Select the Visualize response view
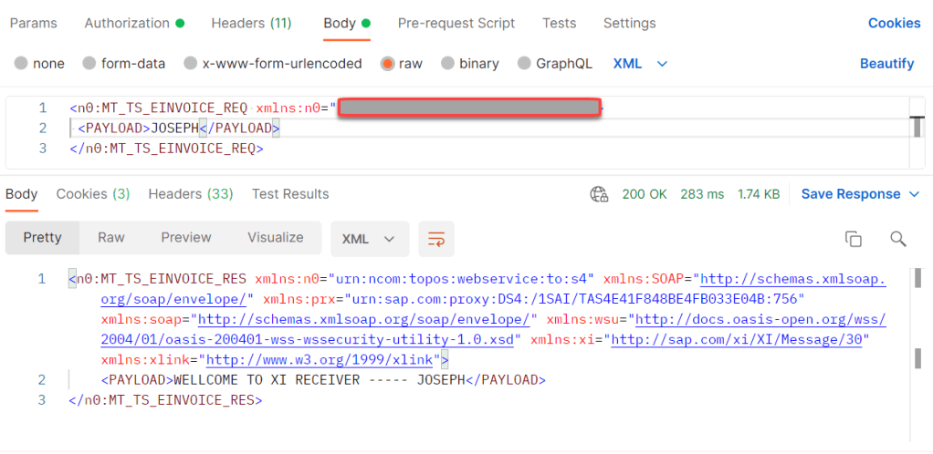 tap(275, 238)
